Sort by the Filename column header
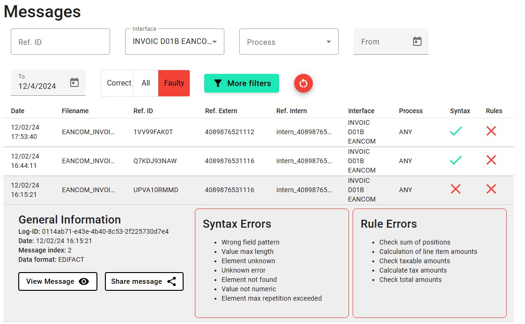The height and width of the screenshot is (324, 525). (75, 111)
